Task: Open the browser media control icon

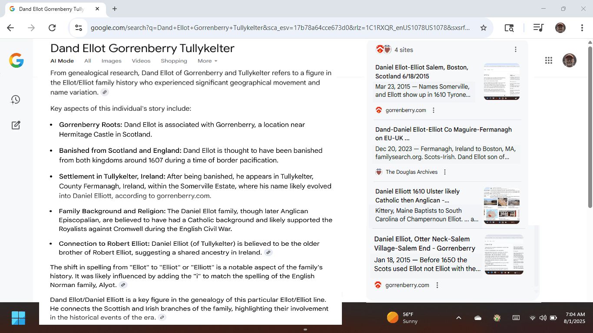Action: pyautogui.click(x=538, y=28)
